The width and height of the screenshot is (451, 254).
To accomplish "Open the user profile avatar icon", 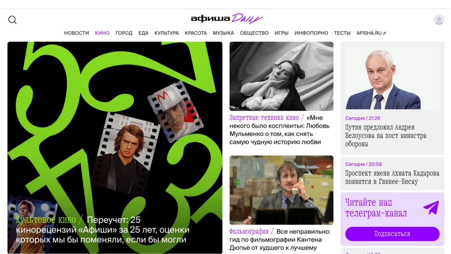I will point(439,20).
